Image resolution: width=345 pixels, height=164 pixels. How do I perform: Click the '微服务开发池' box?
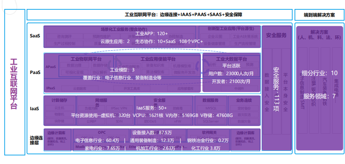coord(184,72)
